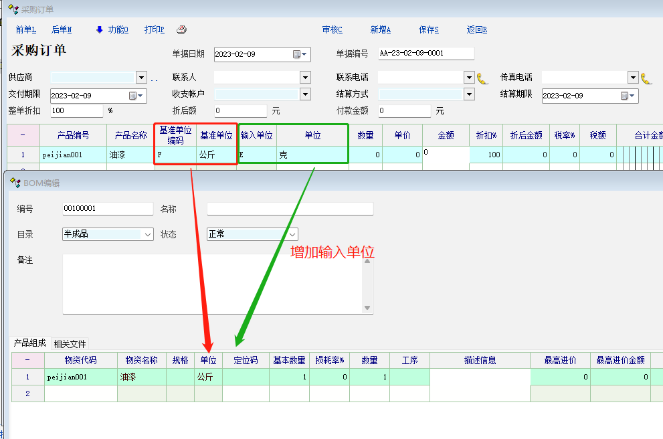
Task: Open the calendar picker for 交付期限
Action: pyautogui.click(x=134, y=96)
